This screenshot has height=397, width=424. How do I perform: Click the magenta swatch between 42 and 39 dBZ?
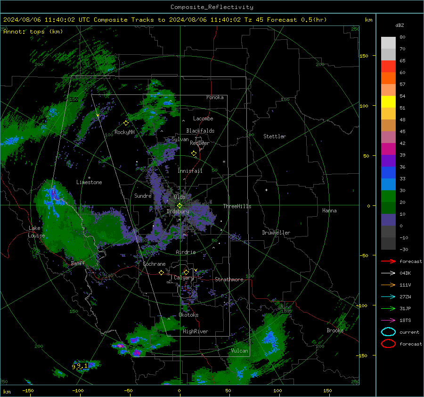(388, 149)
